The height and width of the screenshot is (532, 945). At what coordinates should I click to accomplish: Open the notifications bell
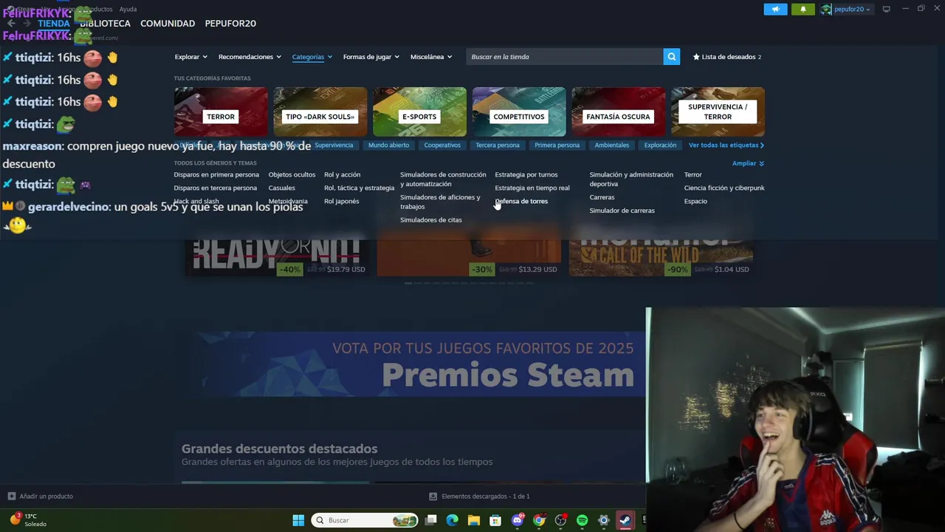click(803, 9)
